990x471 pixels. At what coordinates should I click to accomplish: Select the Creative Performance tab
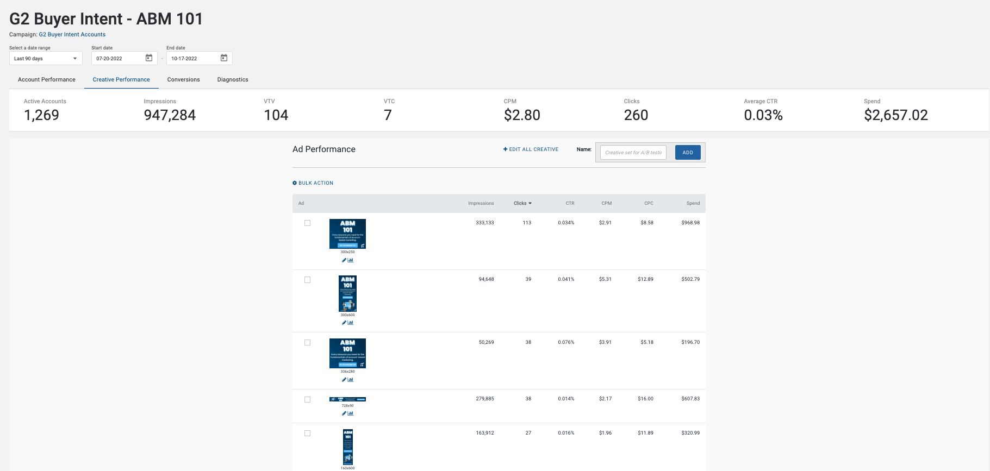121,79
